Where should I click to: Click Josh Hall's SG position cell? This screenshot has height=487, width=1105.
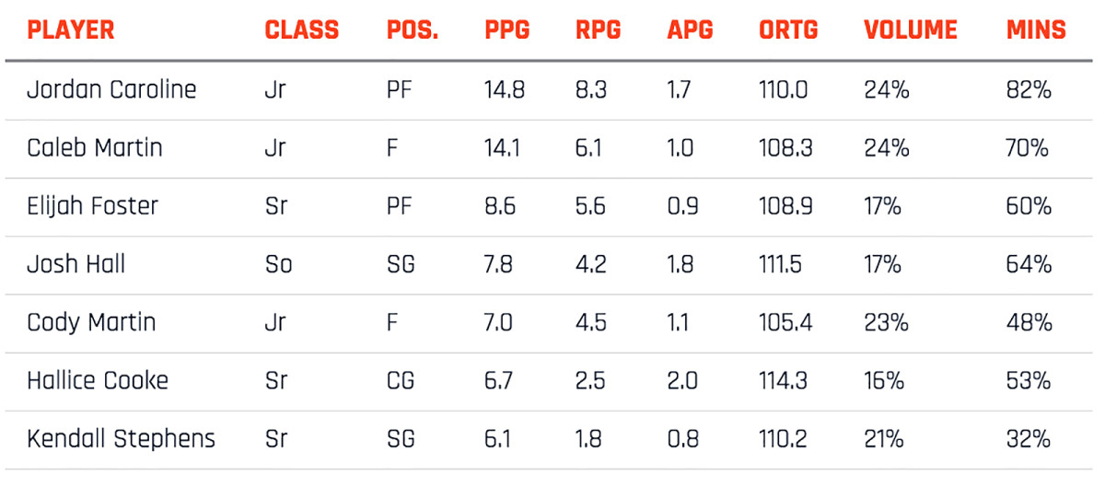tap(401, 265)
